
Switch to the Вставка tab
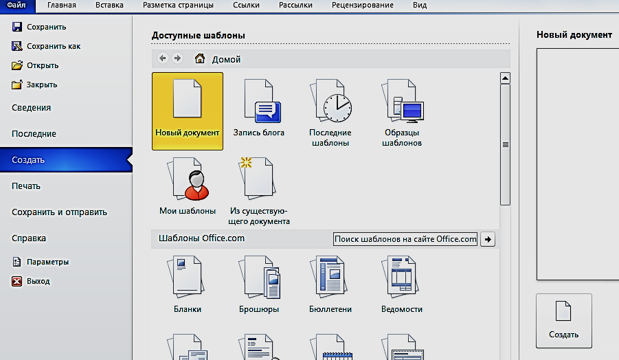point(109,5)
